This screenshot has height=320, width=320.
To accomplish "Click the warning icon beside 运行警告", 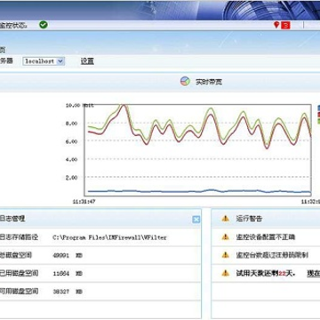I will 226,219.
